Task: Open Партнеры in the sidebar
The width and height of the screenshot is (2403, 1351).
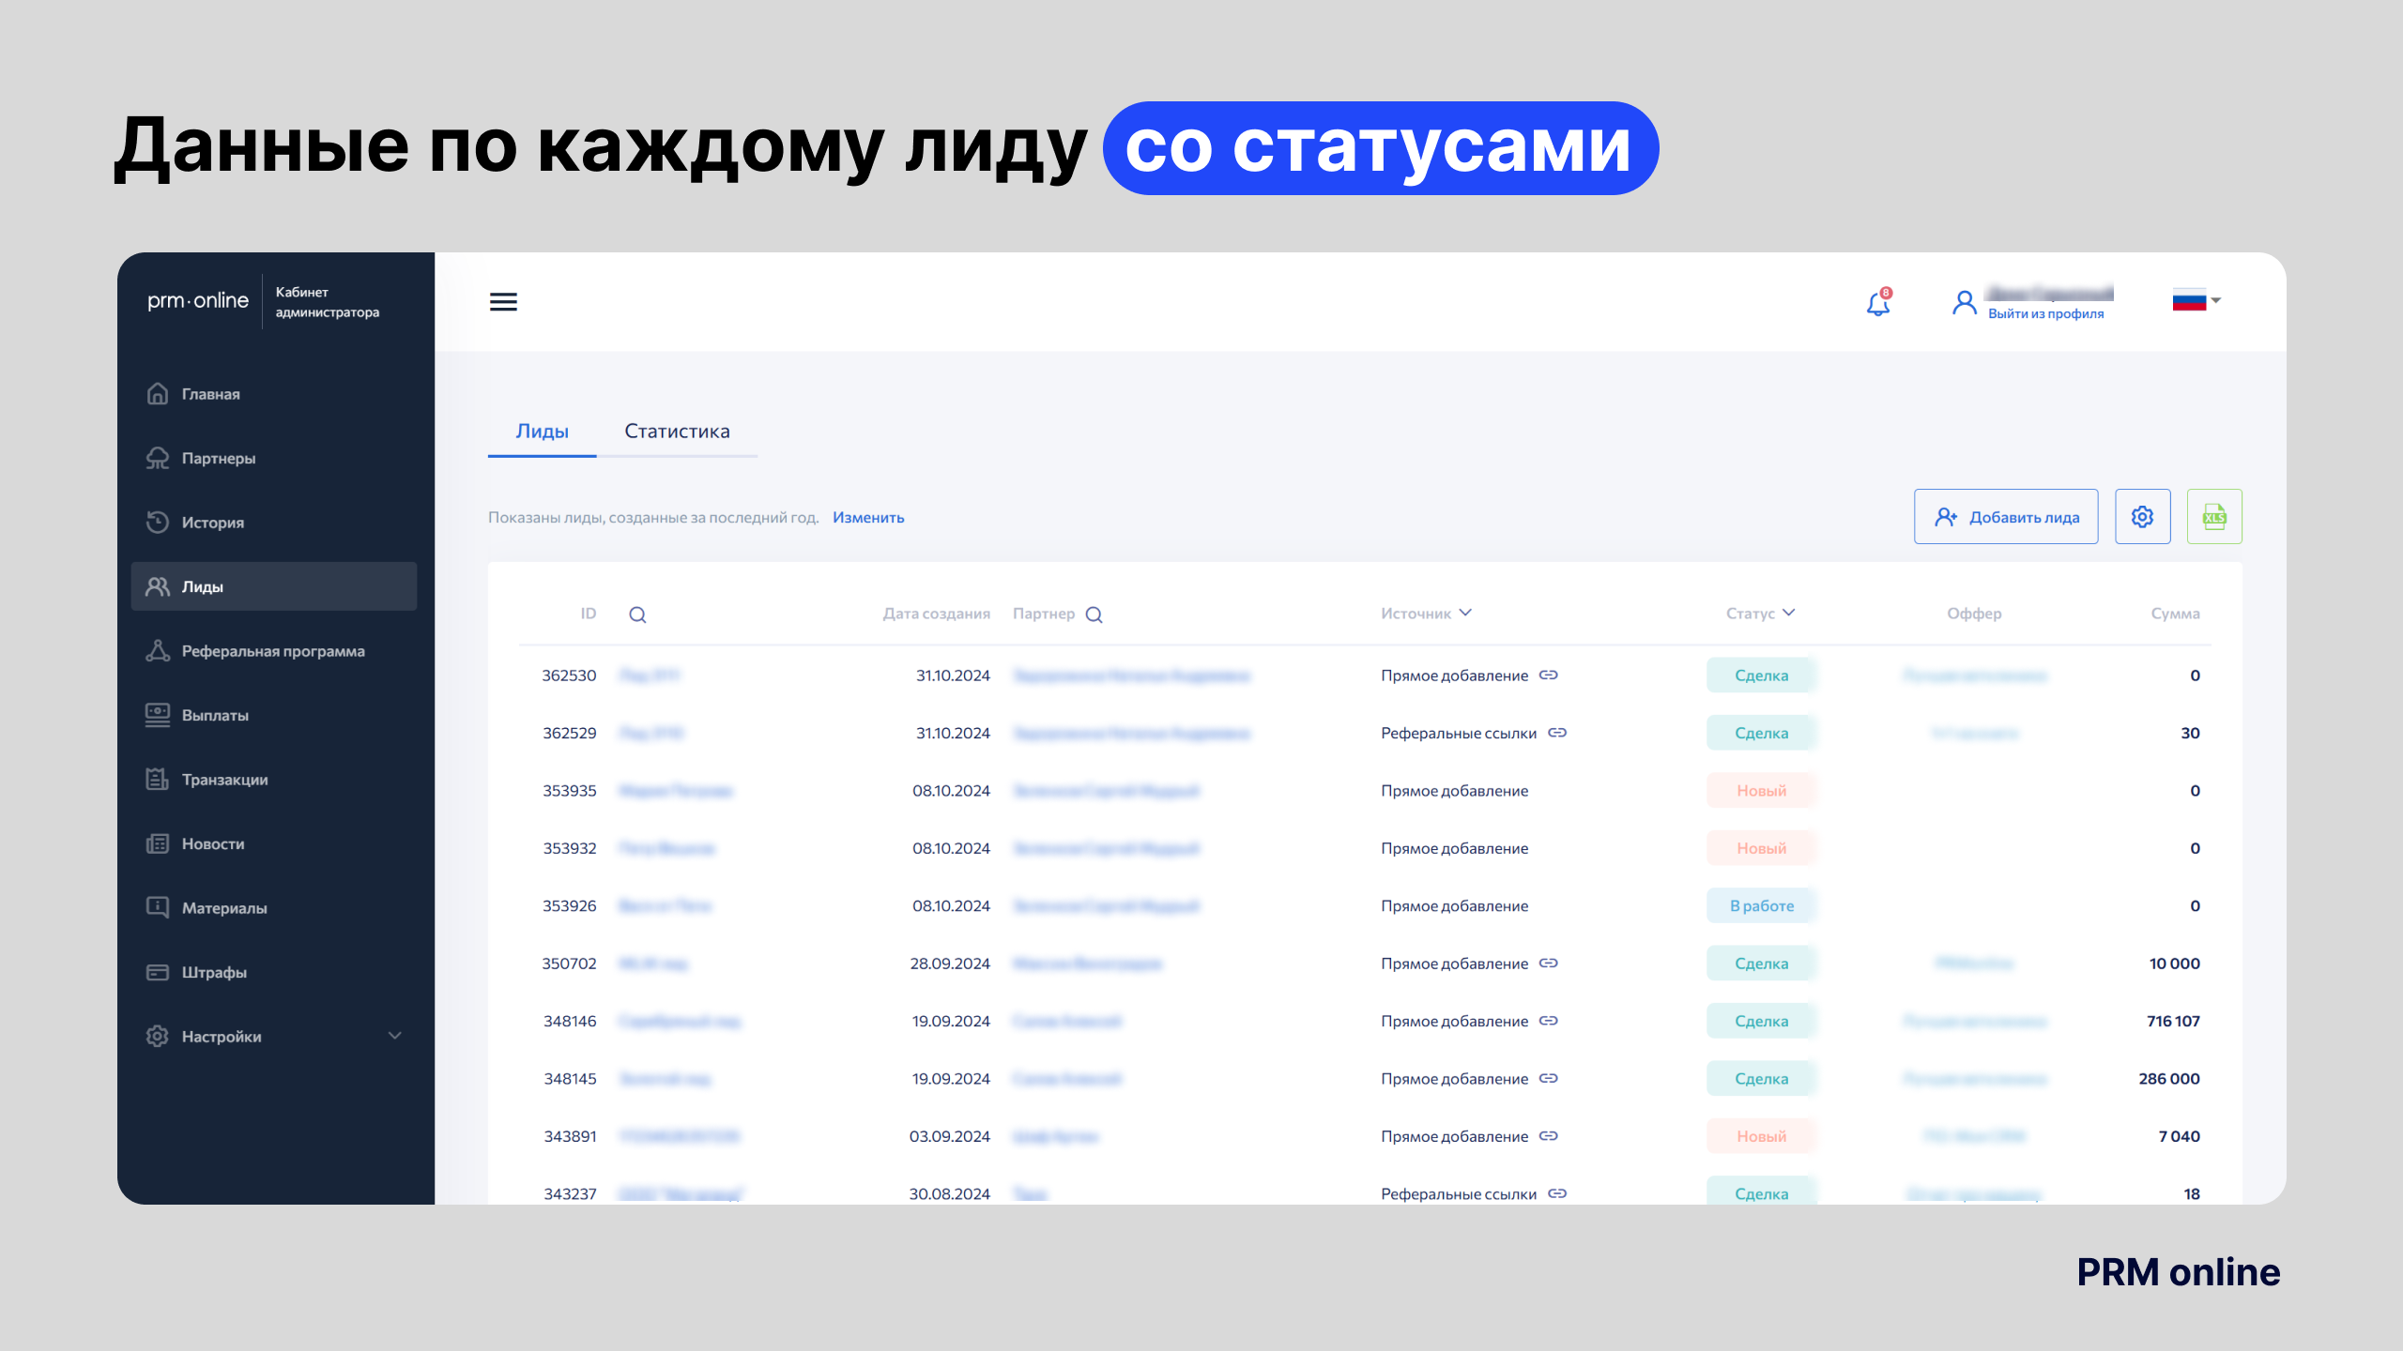Action: [274, 458]
